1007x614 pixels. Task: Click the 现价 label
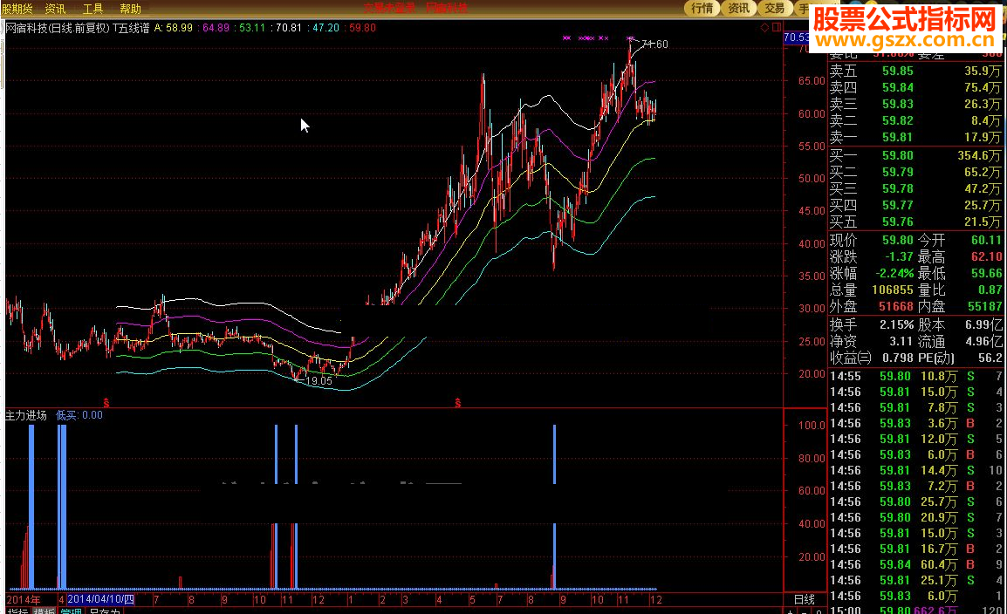tap(843, 240)
